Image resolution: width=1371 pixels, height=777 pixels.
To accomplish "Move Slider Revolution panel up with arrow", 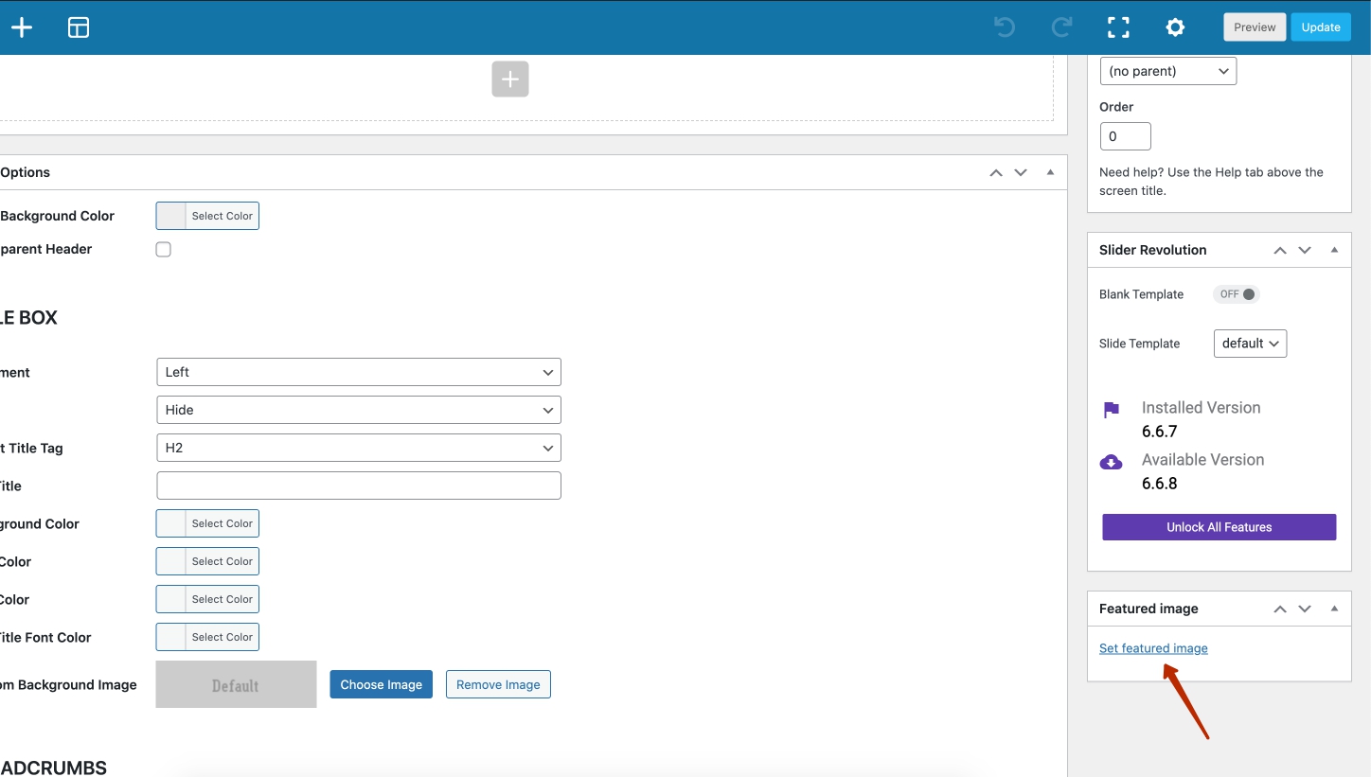I will click(1280, 250).
